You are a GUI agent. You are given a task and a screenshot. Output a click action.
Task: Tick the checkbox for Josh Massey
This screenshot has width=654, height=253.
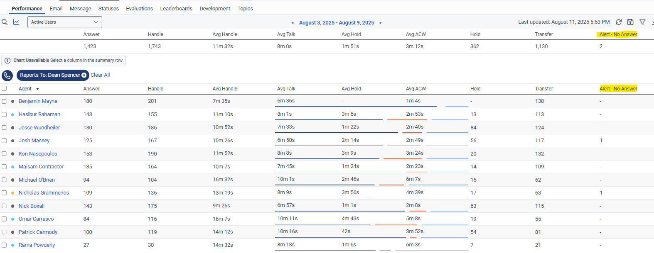click(x=4, y=141)
